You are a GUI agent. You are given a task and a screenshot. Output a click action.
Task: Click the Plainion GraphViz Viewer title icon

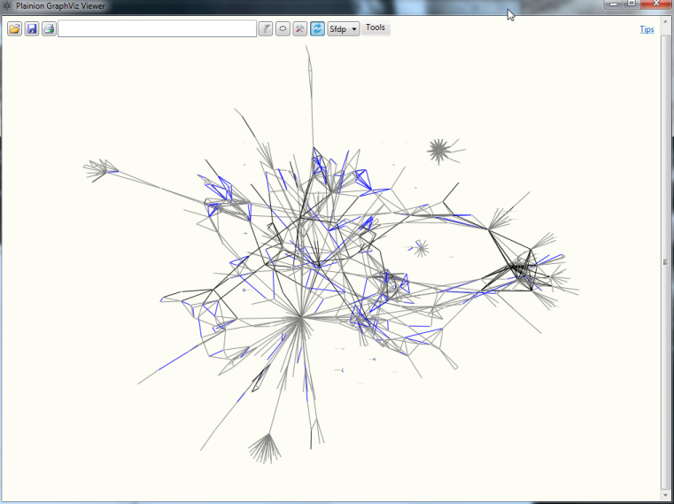coord(7,6)
